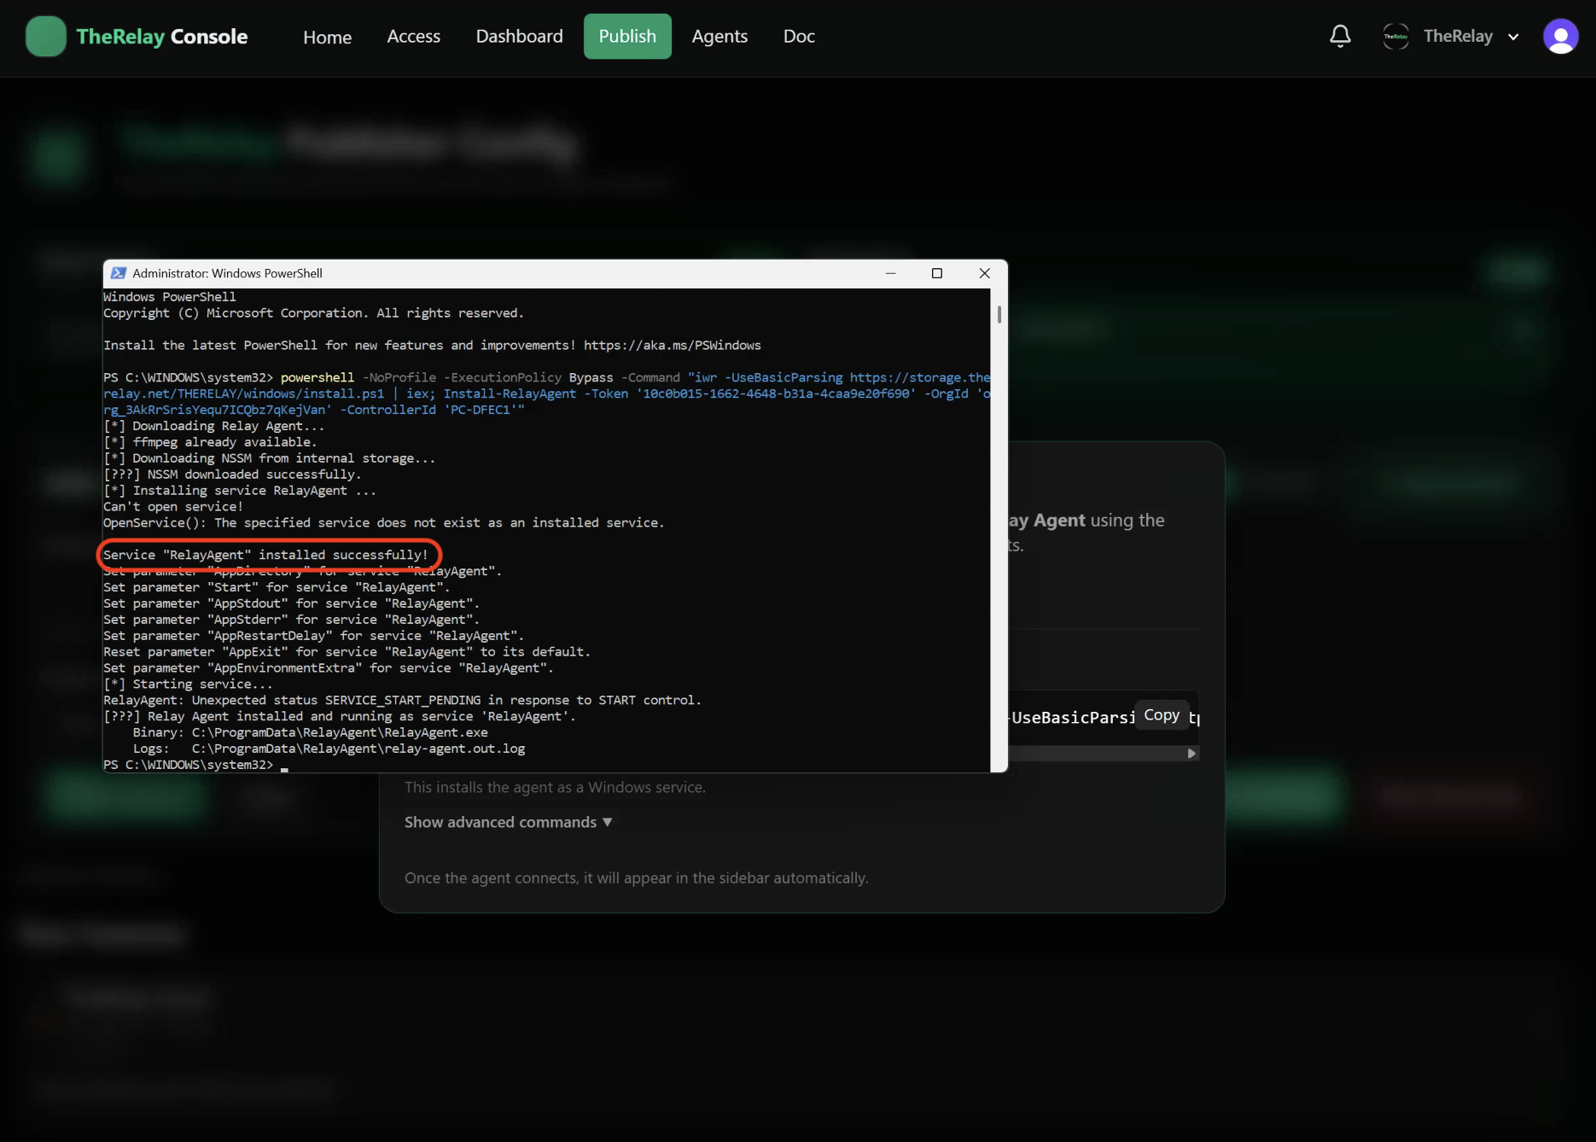Viewport: 1596px width, 1142px height.
Task: Select the Publish tab
Action: tap(627, 37)
